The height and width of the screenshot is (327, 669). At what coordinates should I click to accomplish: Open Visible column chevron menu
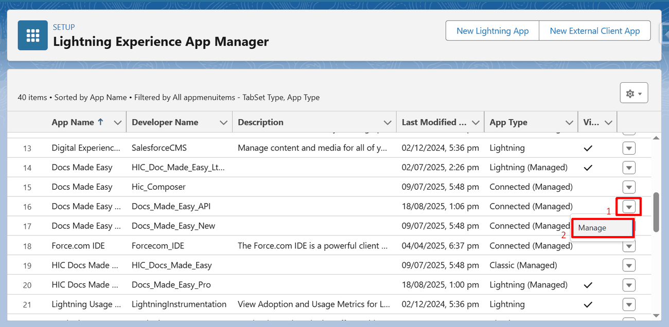point(608,122)
